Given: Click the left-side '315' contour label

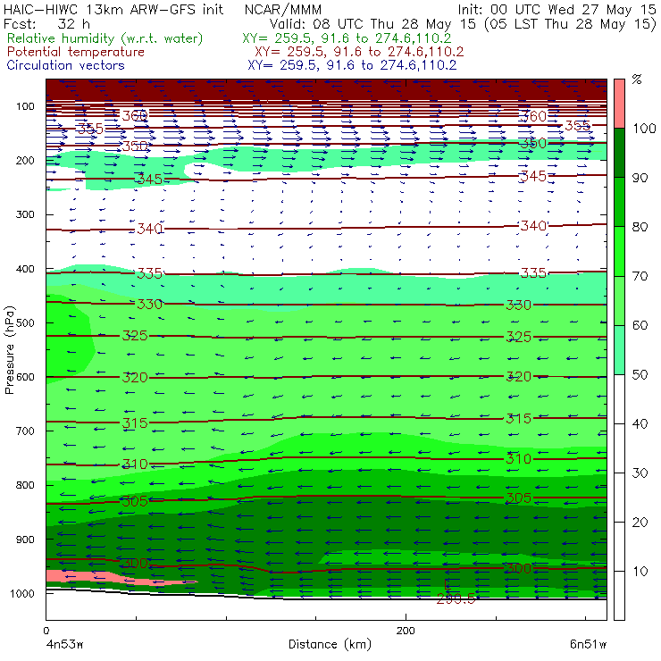Looking at the screenshot, I should click(135, 423).
